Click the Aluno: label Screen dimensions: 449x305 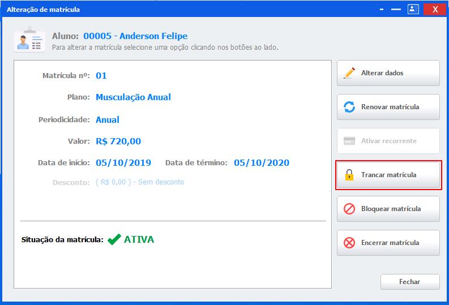[x=65, y=36]
